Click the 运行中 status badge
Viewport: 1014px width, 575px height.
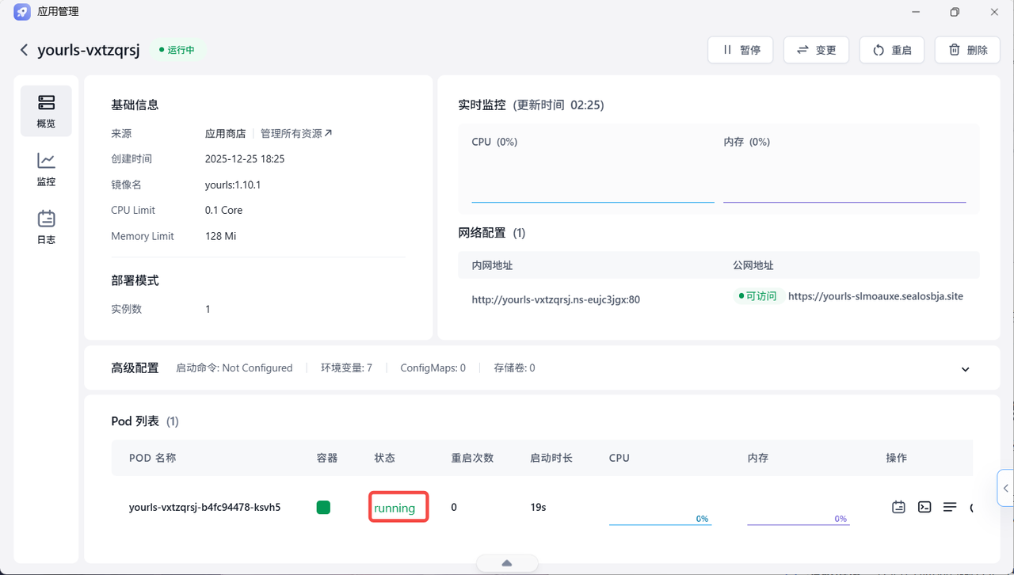178,50
